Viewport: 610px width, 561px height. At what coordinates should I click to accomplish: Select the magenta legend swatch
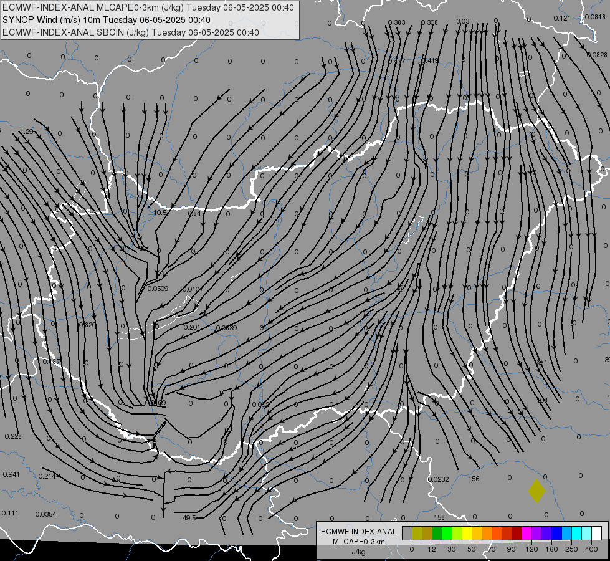click(527, 533)
